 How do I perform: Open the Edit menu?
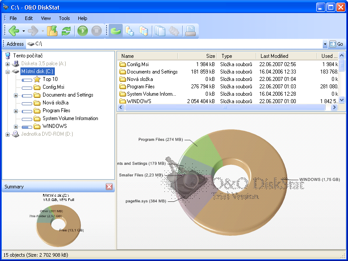[29, 18]
